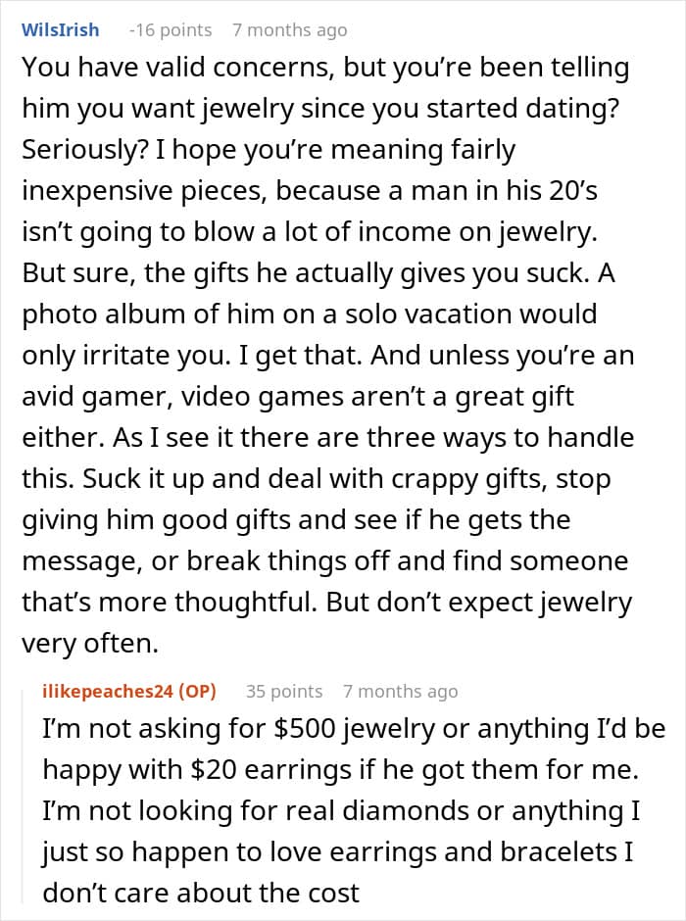Click the line starting "photo album of him"
686x921 pixels.
(x=307, y=315)
